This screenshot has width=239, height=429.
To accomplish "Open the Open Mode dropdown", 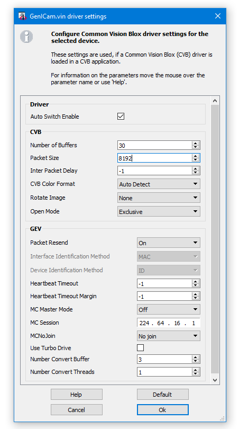I will 159,211.
